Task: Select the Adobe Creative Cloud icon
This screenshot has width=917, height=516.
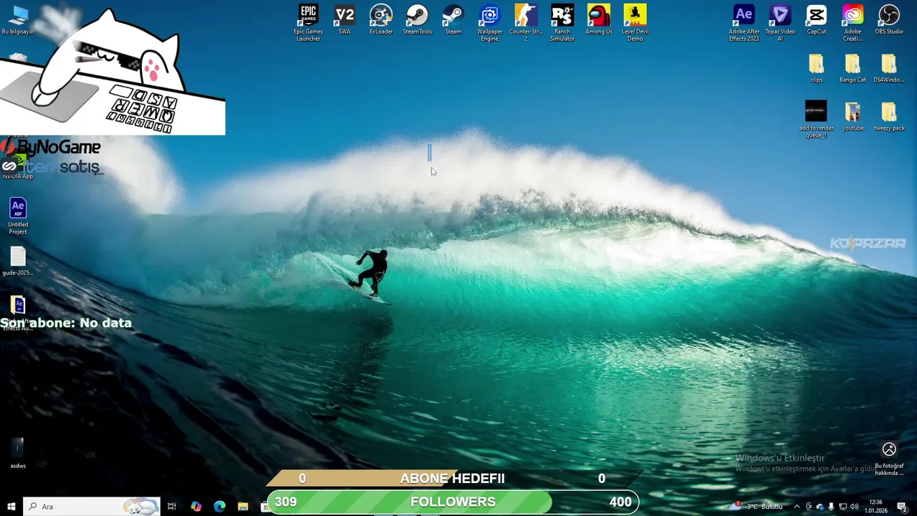Action: 853,23
